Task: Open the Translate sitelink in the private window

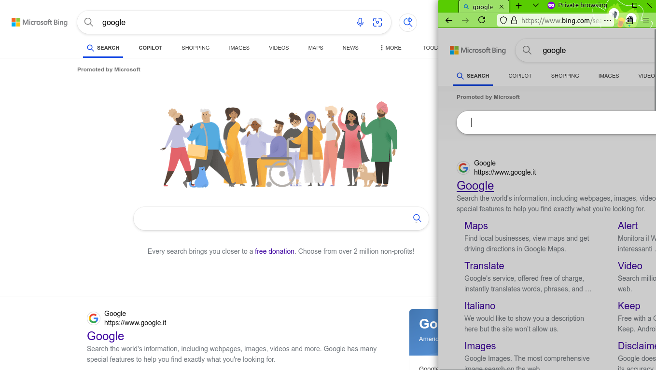Action: point(484,266)
